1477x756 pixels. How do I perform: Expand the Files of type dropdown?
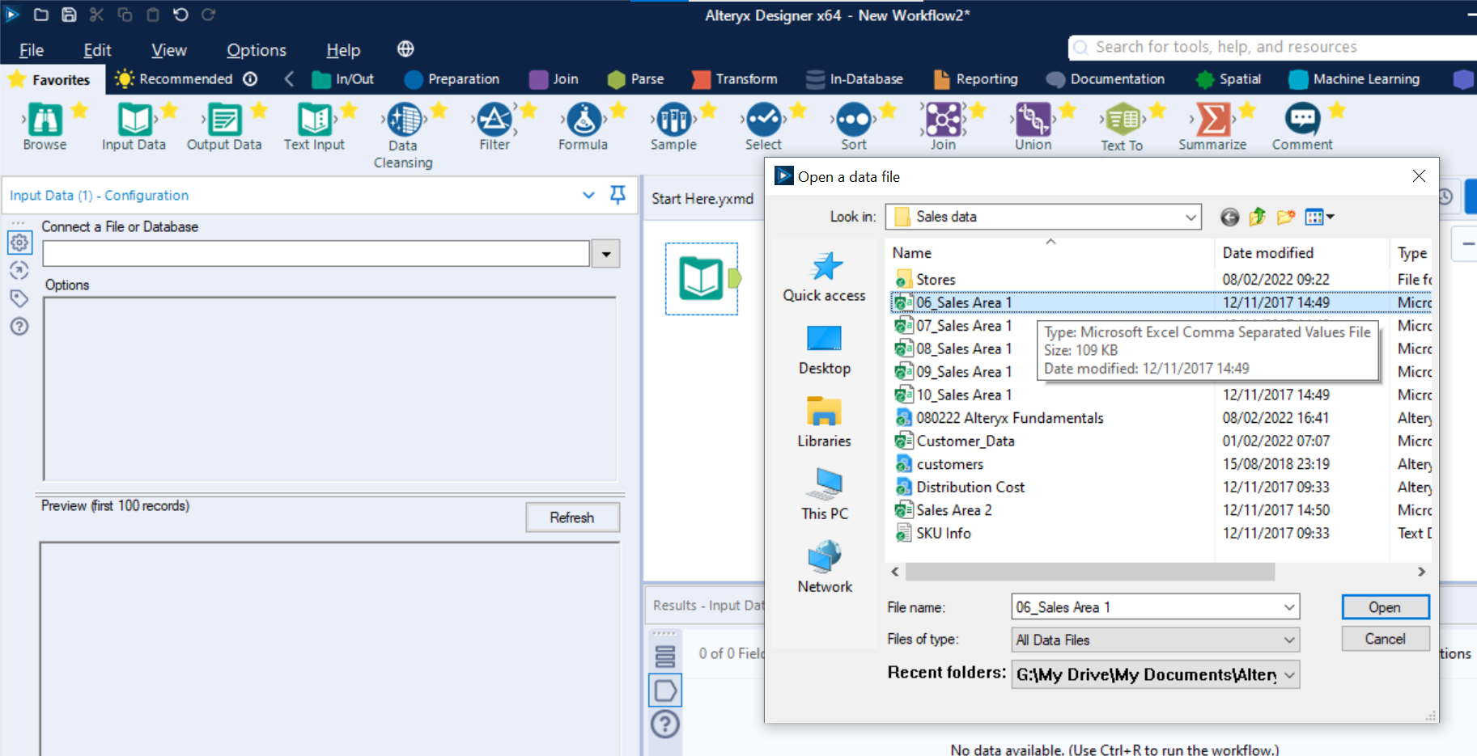(1288, 640)
